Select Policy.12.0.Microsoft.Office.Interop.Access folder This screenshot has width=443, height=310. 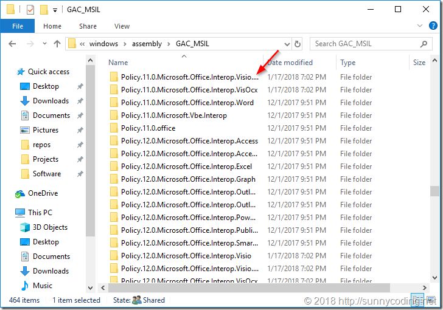pyautogui.click(x=190, y=141)
